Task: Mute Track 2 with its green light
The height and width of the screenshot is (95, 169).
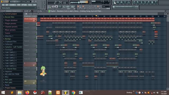Action: 36,25
